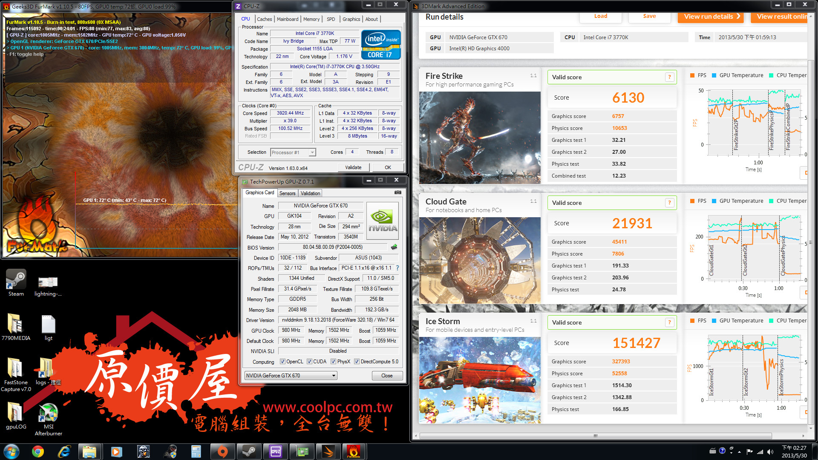Click Fire Strike valid score help icon
This screenshot has height=460, width=818.
coord(669,77)
